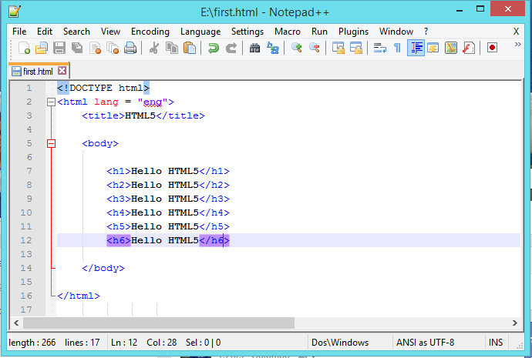The height and width of the screenshot is (358, 532).
Task: Click the Redo arrow icon
Action: pyautogui.click(x=231, y=48)
